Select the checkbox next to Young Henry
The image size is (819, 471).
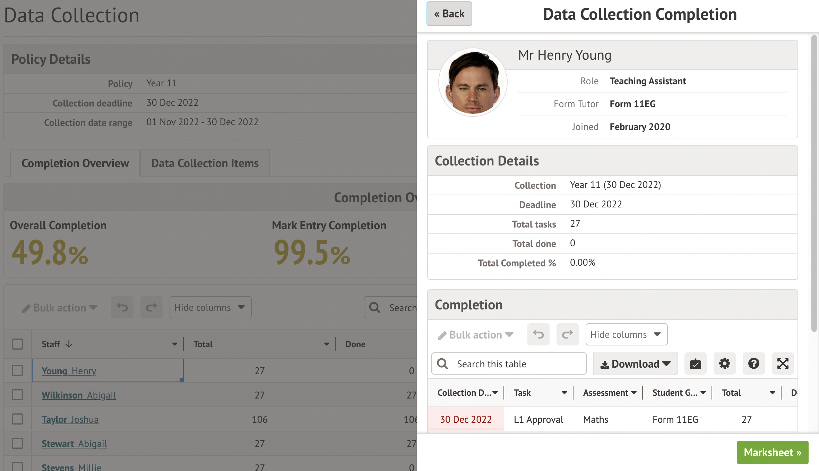coord(17,370)
